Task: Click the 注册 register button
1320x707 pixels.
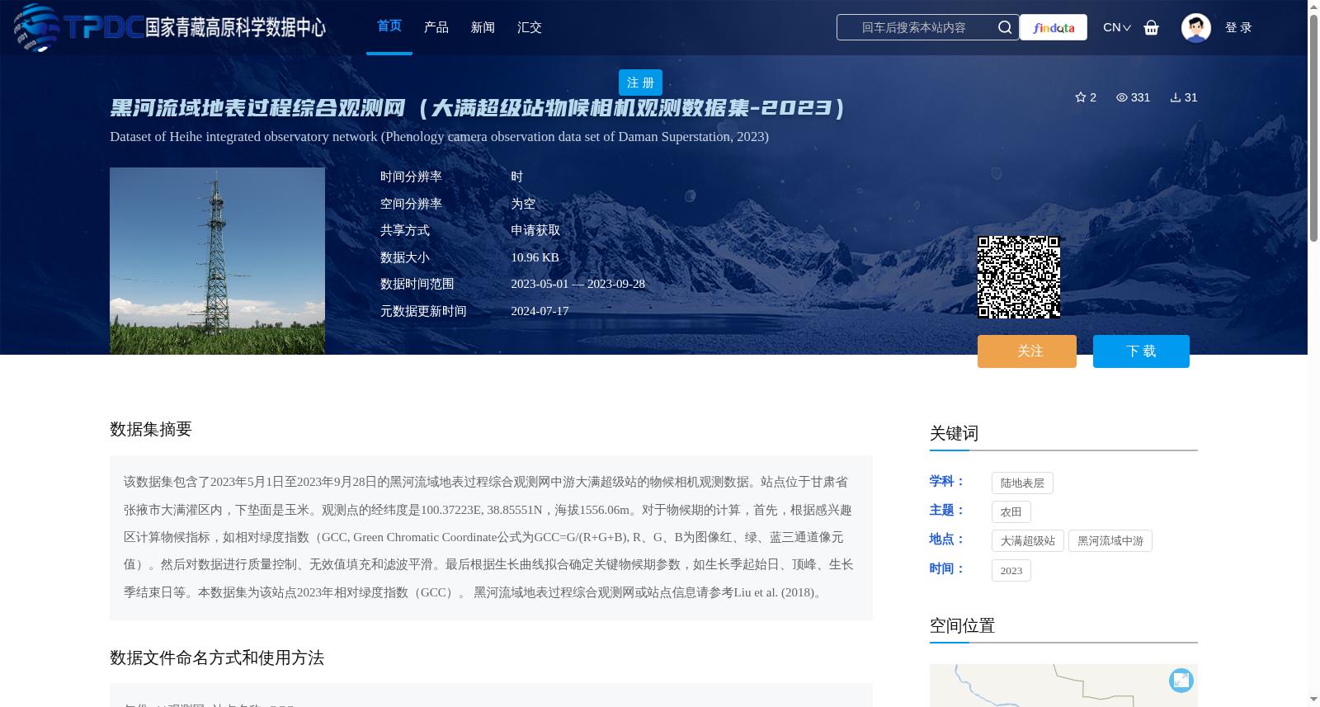Action: tap(640, 82)
